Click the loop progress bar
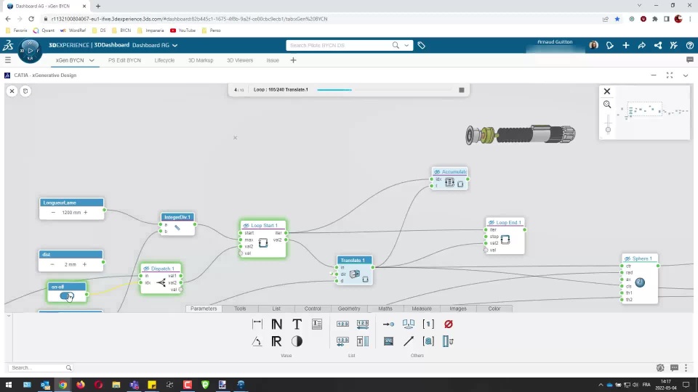Screen dimensions: 698x392 point(384,90)
